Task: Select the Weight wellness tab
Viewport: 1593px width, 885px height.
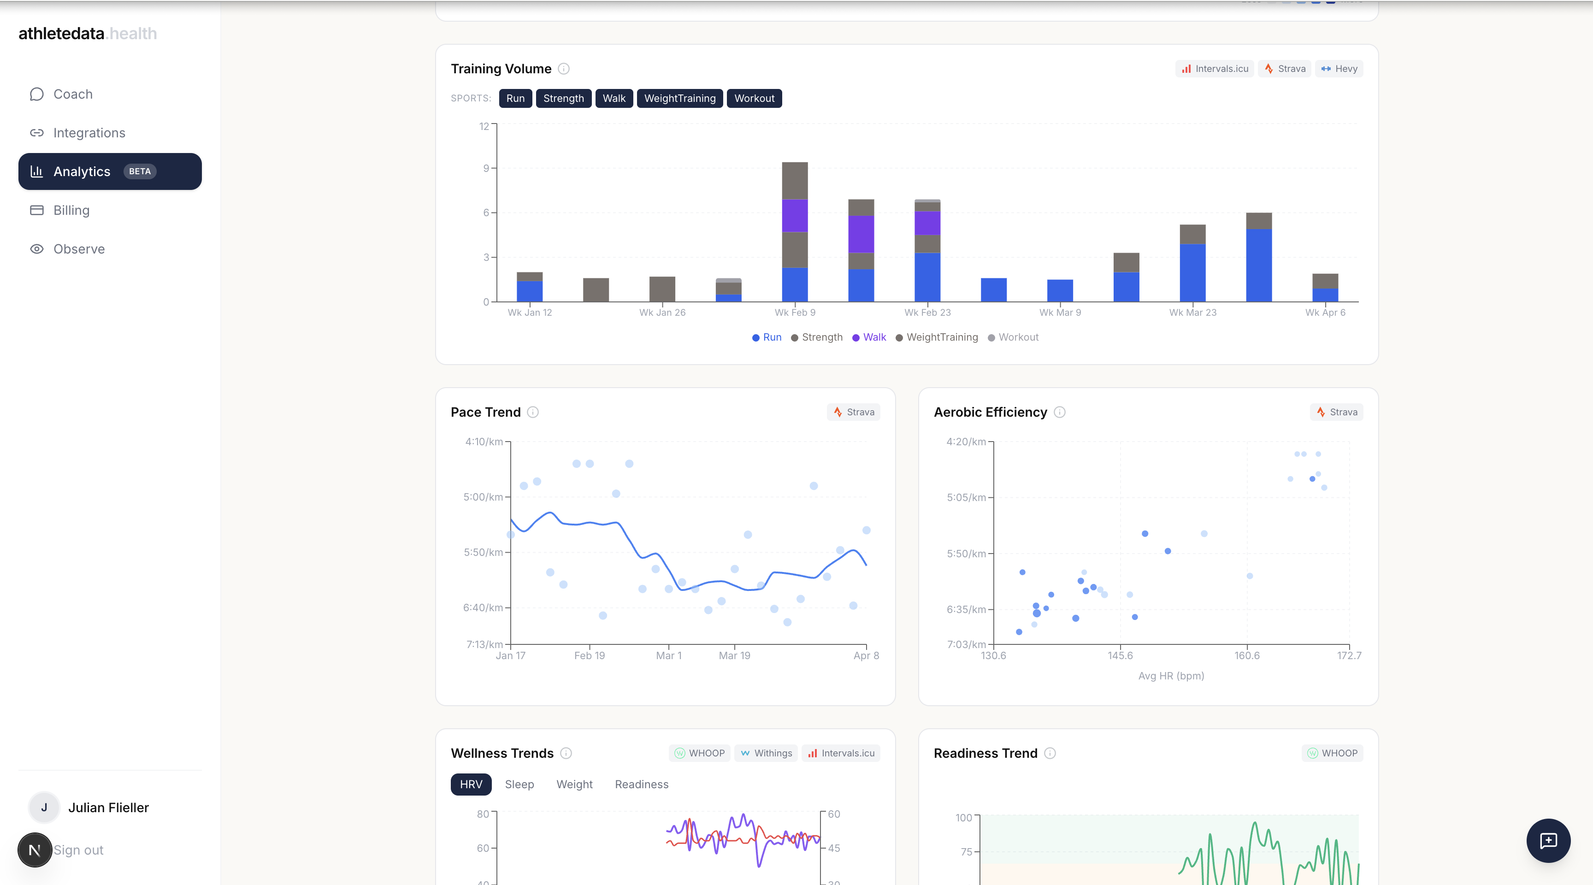Action: (x=574, y=784)
